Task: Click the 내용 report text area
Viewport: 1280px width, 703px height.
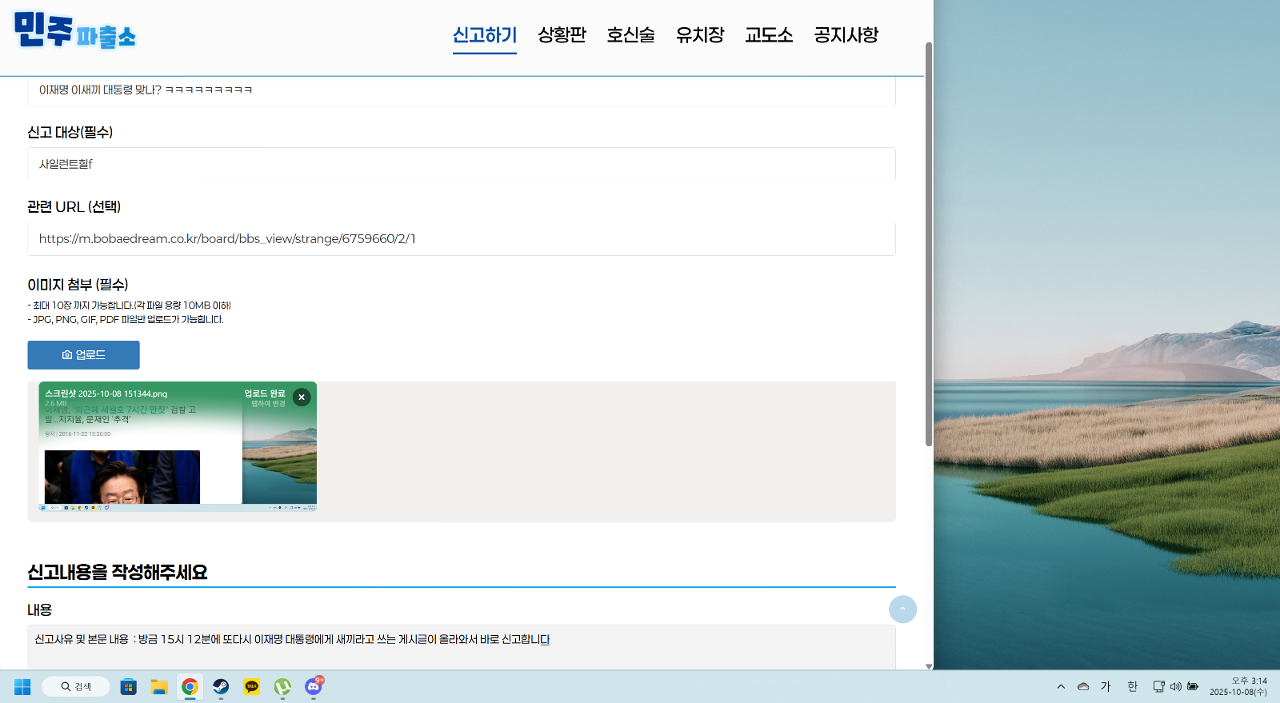Action: [x=462, y=647]
